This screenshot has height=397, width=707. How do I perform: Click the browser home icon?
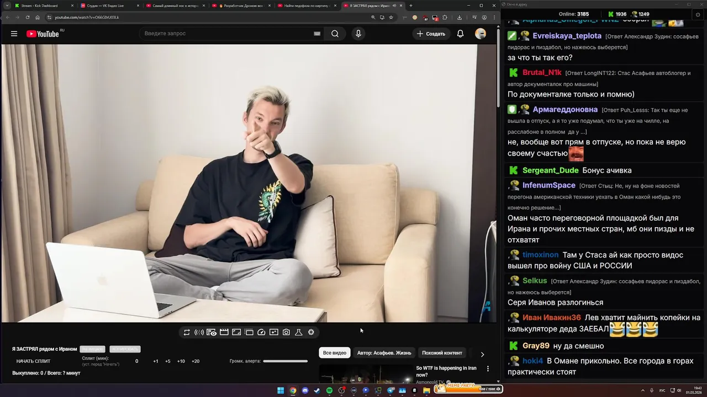pos(38,17)
